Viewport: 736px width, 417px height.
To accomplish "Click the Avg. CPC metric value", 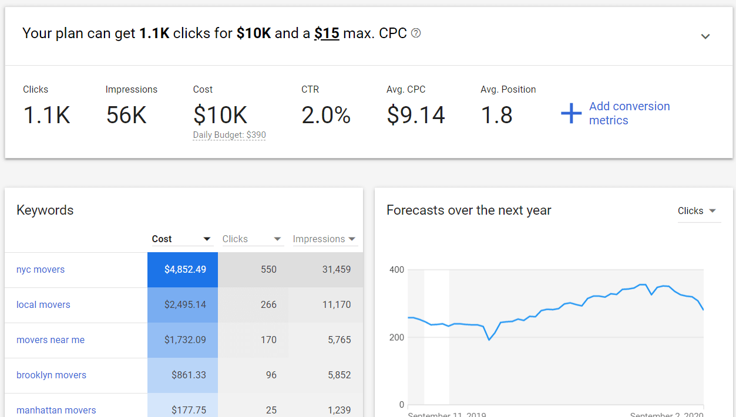I will click(416, 115).
